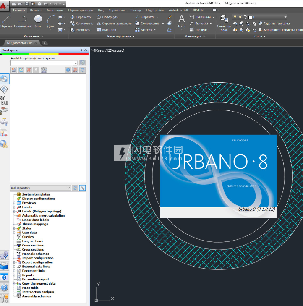The image size is (303, 306).
Task: Click the Растянуть stretch tool
Action: click(x=80, y=30)
